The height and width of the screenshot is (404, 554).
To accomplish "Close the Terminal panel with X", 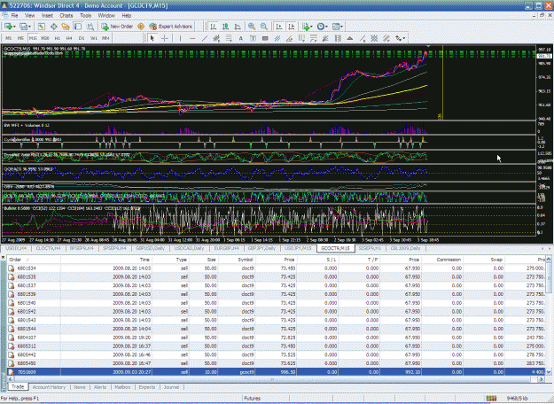I will pos(3,258).
